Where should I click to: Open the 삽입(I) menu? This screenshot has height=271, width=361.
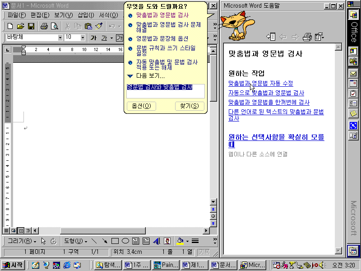86,15
